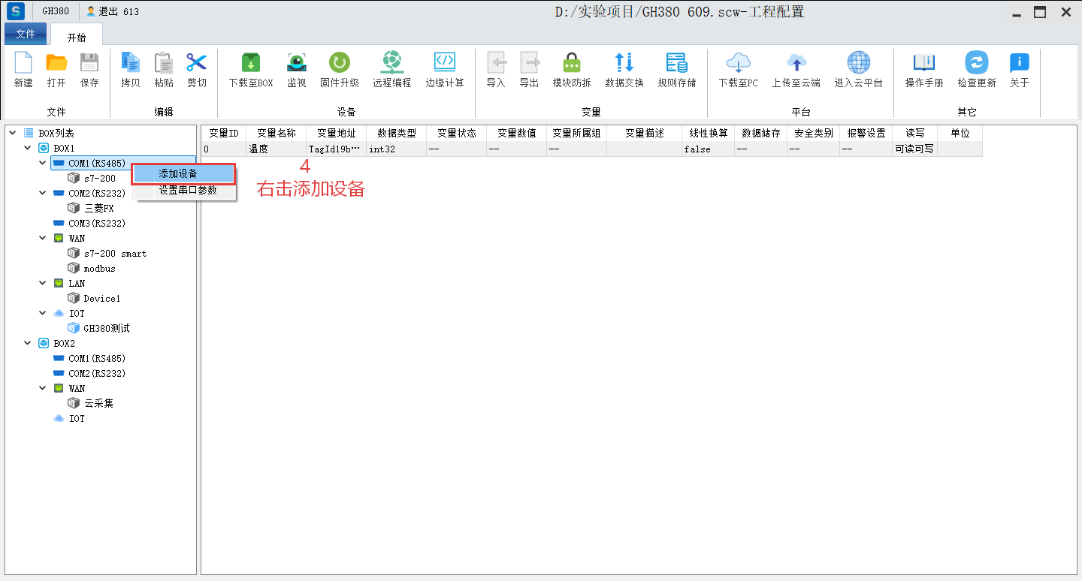Open the 文件 menu tab
The height and width of the screenshot is (581, 1082).
pos(26,34)
